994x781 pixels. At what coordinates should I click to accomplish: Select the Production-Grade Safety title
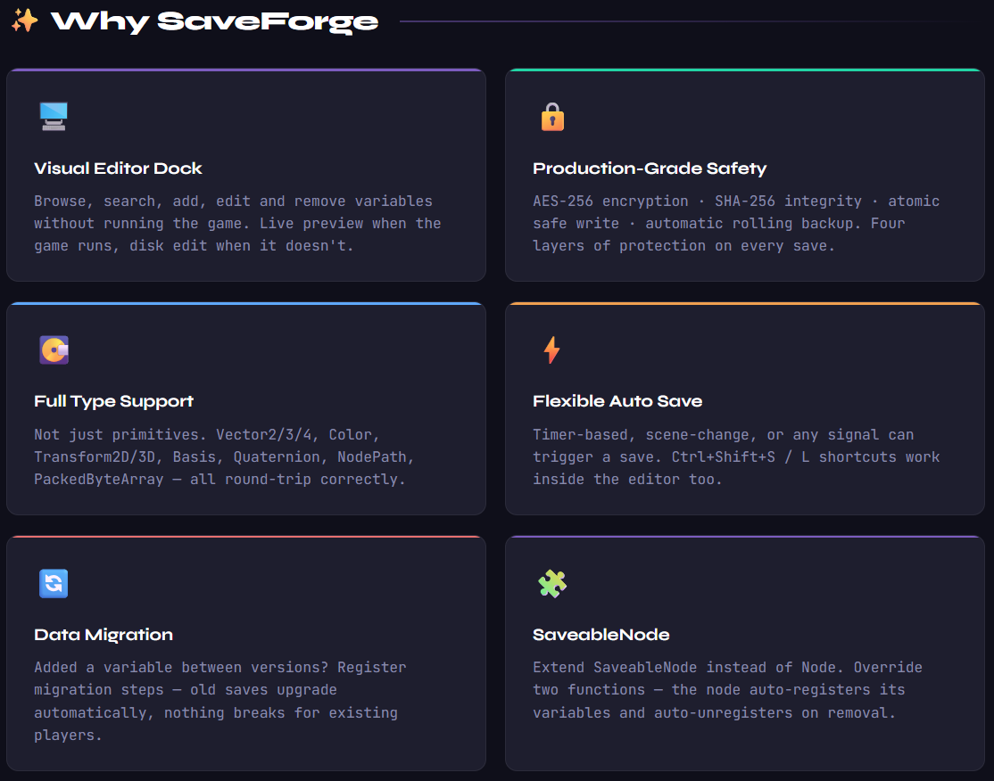click(x=650, y=169)
